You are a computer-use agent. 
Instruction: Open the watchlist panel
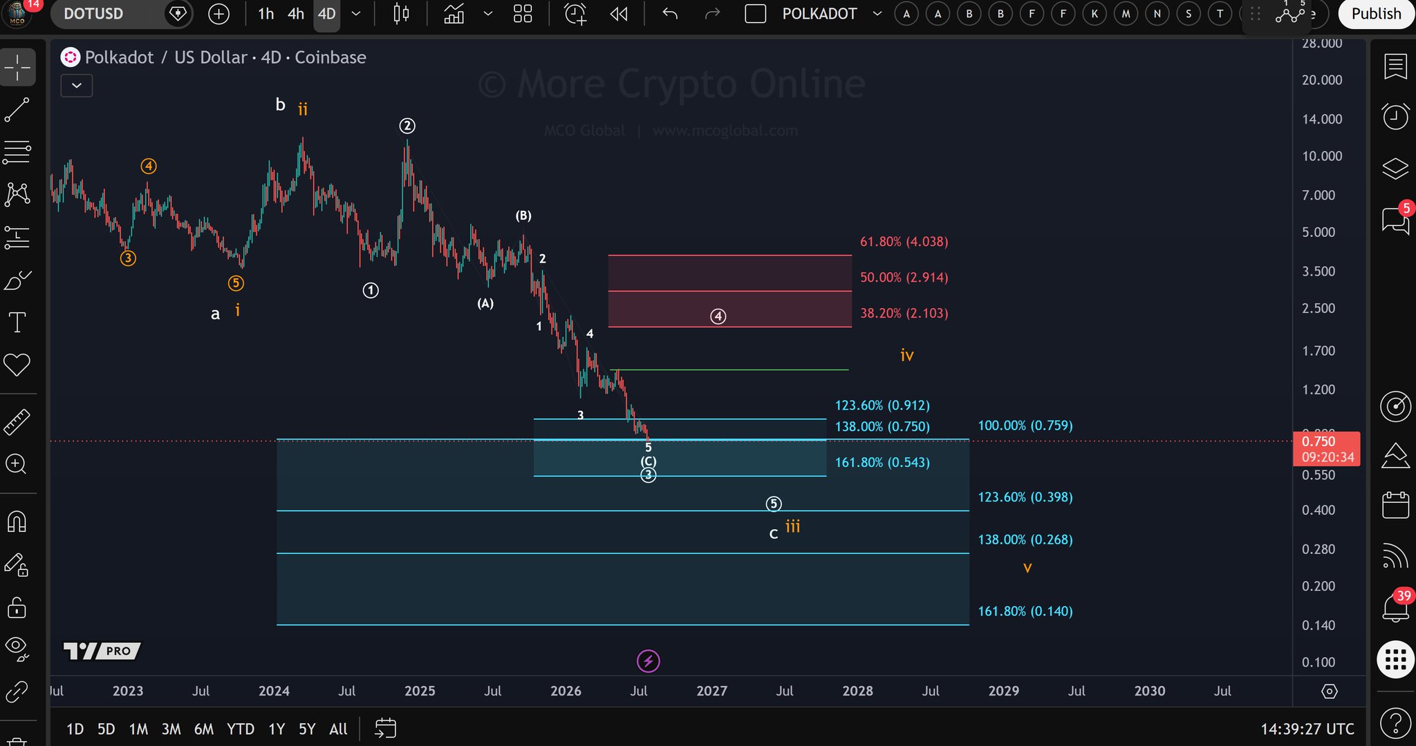(x=1395, y=67)
